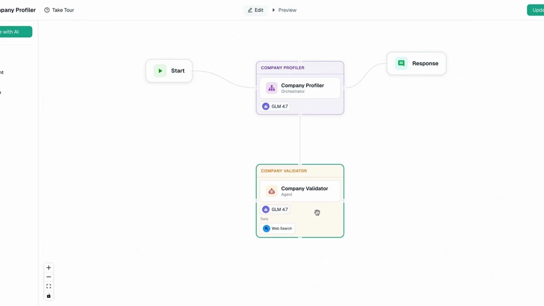Image resolution: width=544 pixels, height=306 pixels.
Task: Click the GLM 4.7 model icon on Company Validator
Action: coord(266,209)
